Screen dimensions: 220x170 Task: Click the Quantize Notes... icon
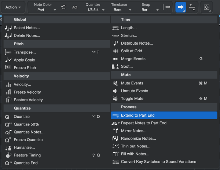[8, 132]
